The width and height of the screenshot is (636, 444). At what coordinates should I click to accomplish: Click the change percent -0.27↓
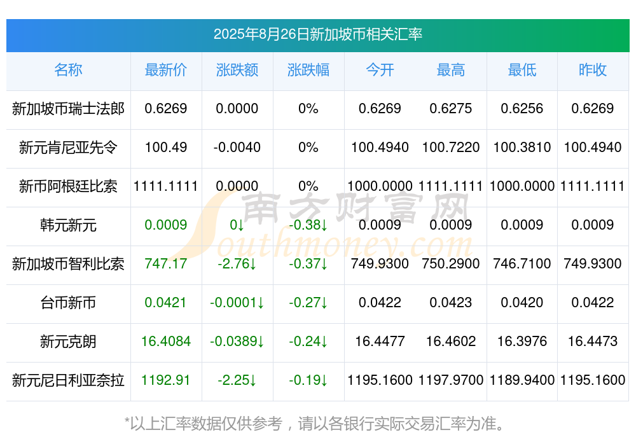[x=308, y=303]
